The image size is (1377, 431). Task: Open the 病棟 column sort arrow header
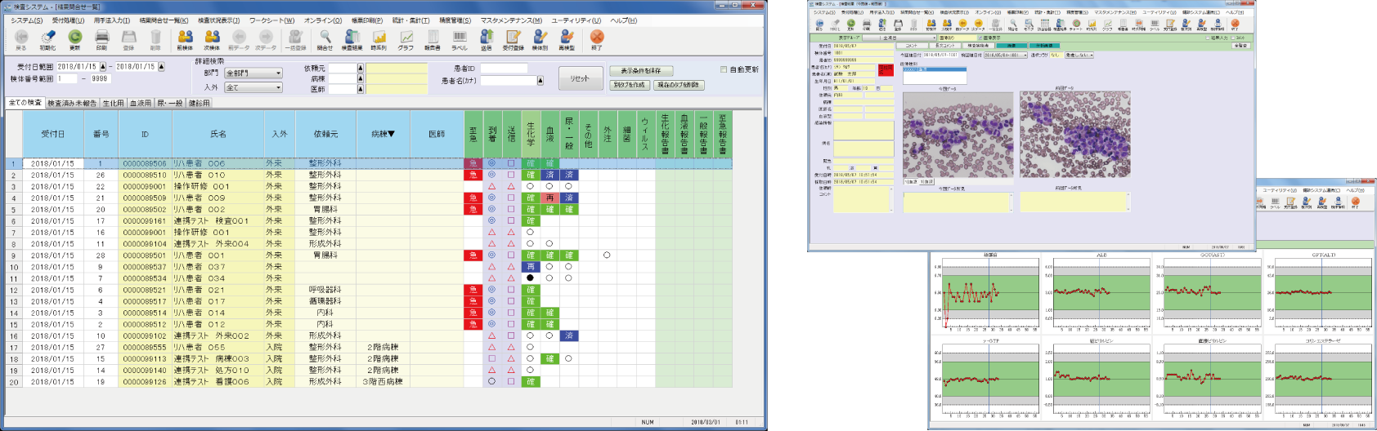pos(383,134)
